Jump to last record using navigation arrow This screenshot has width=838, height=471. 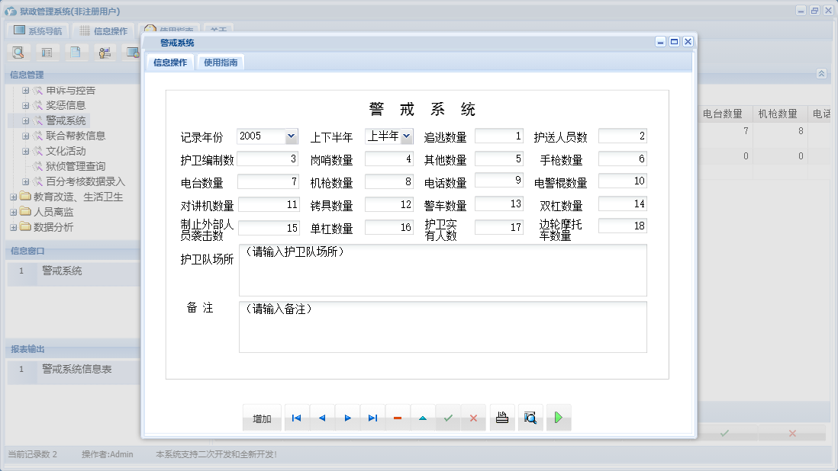point(372,418)
